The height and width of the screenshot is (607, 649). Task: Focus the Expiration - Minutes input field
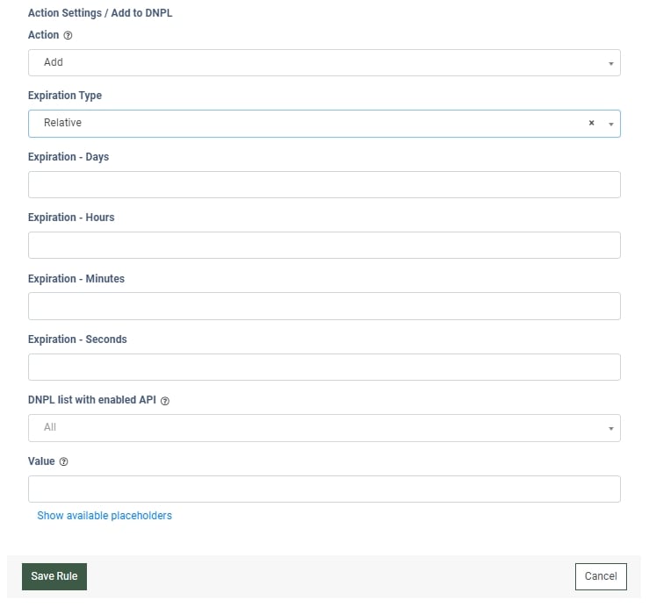(324, 306)
